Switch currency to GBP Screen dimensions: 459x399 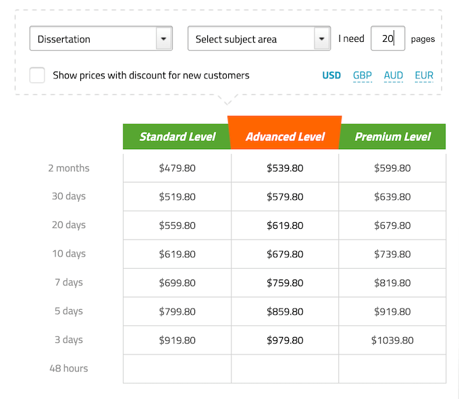click(362, 76)
